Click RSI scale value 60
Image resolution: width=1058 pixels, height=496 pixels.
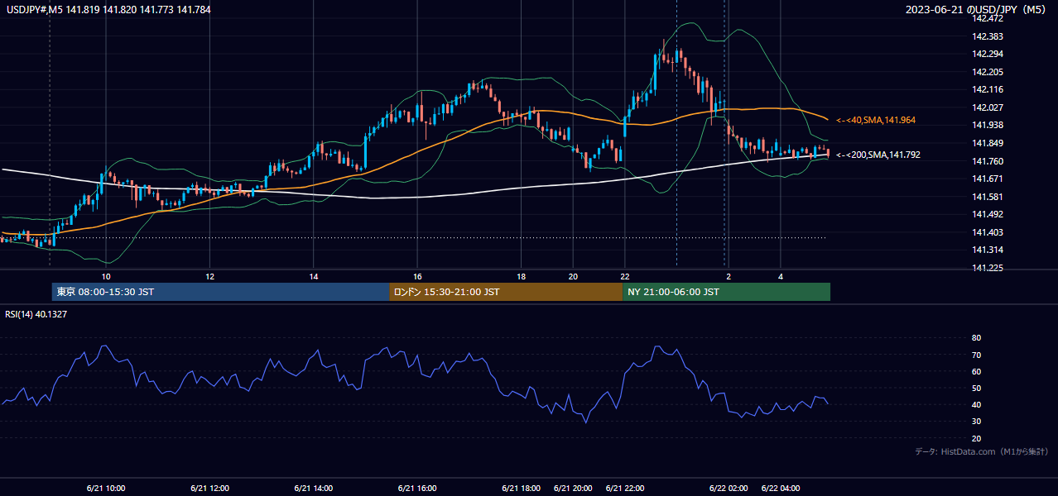click(x=976, y=371)
